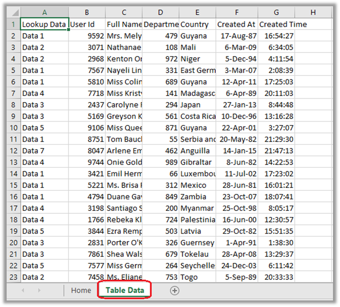Viewport: 340px width, 307px height.
Task: Select row 23 header
Action: click(14, 277)
